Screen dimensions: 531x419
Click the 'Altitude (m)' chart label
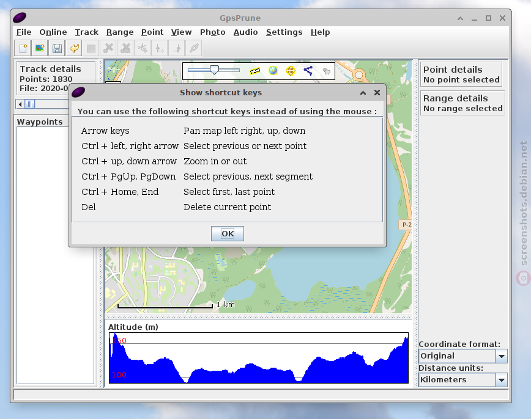pyautogui.click(x=133, y=327)
